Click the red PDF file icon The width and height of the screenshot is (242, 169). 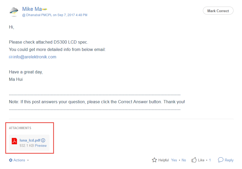14,141
